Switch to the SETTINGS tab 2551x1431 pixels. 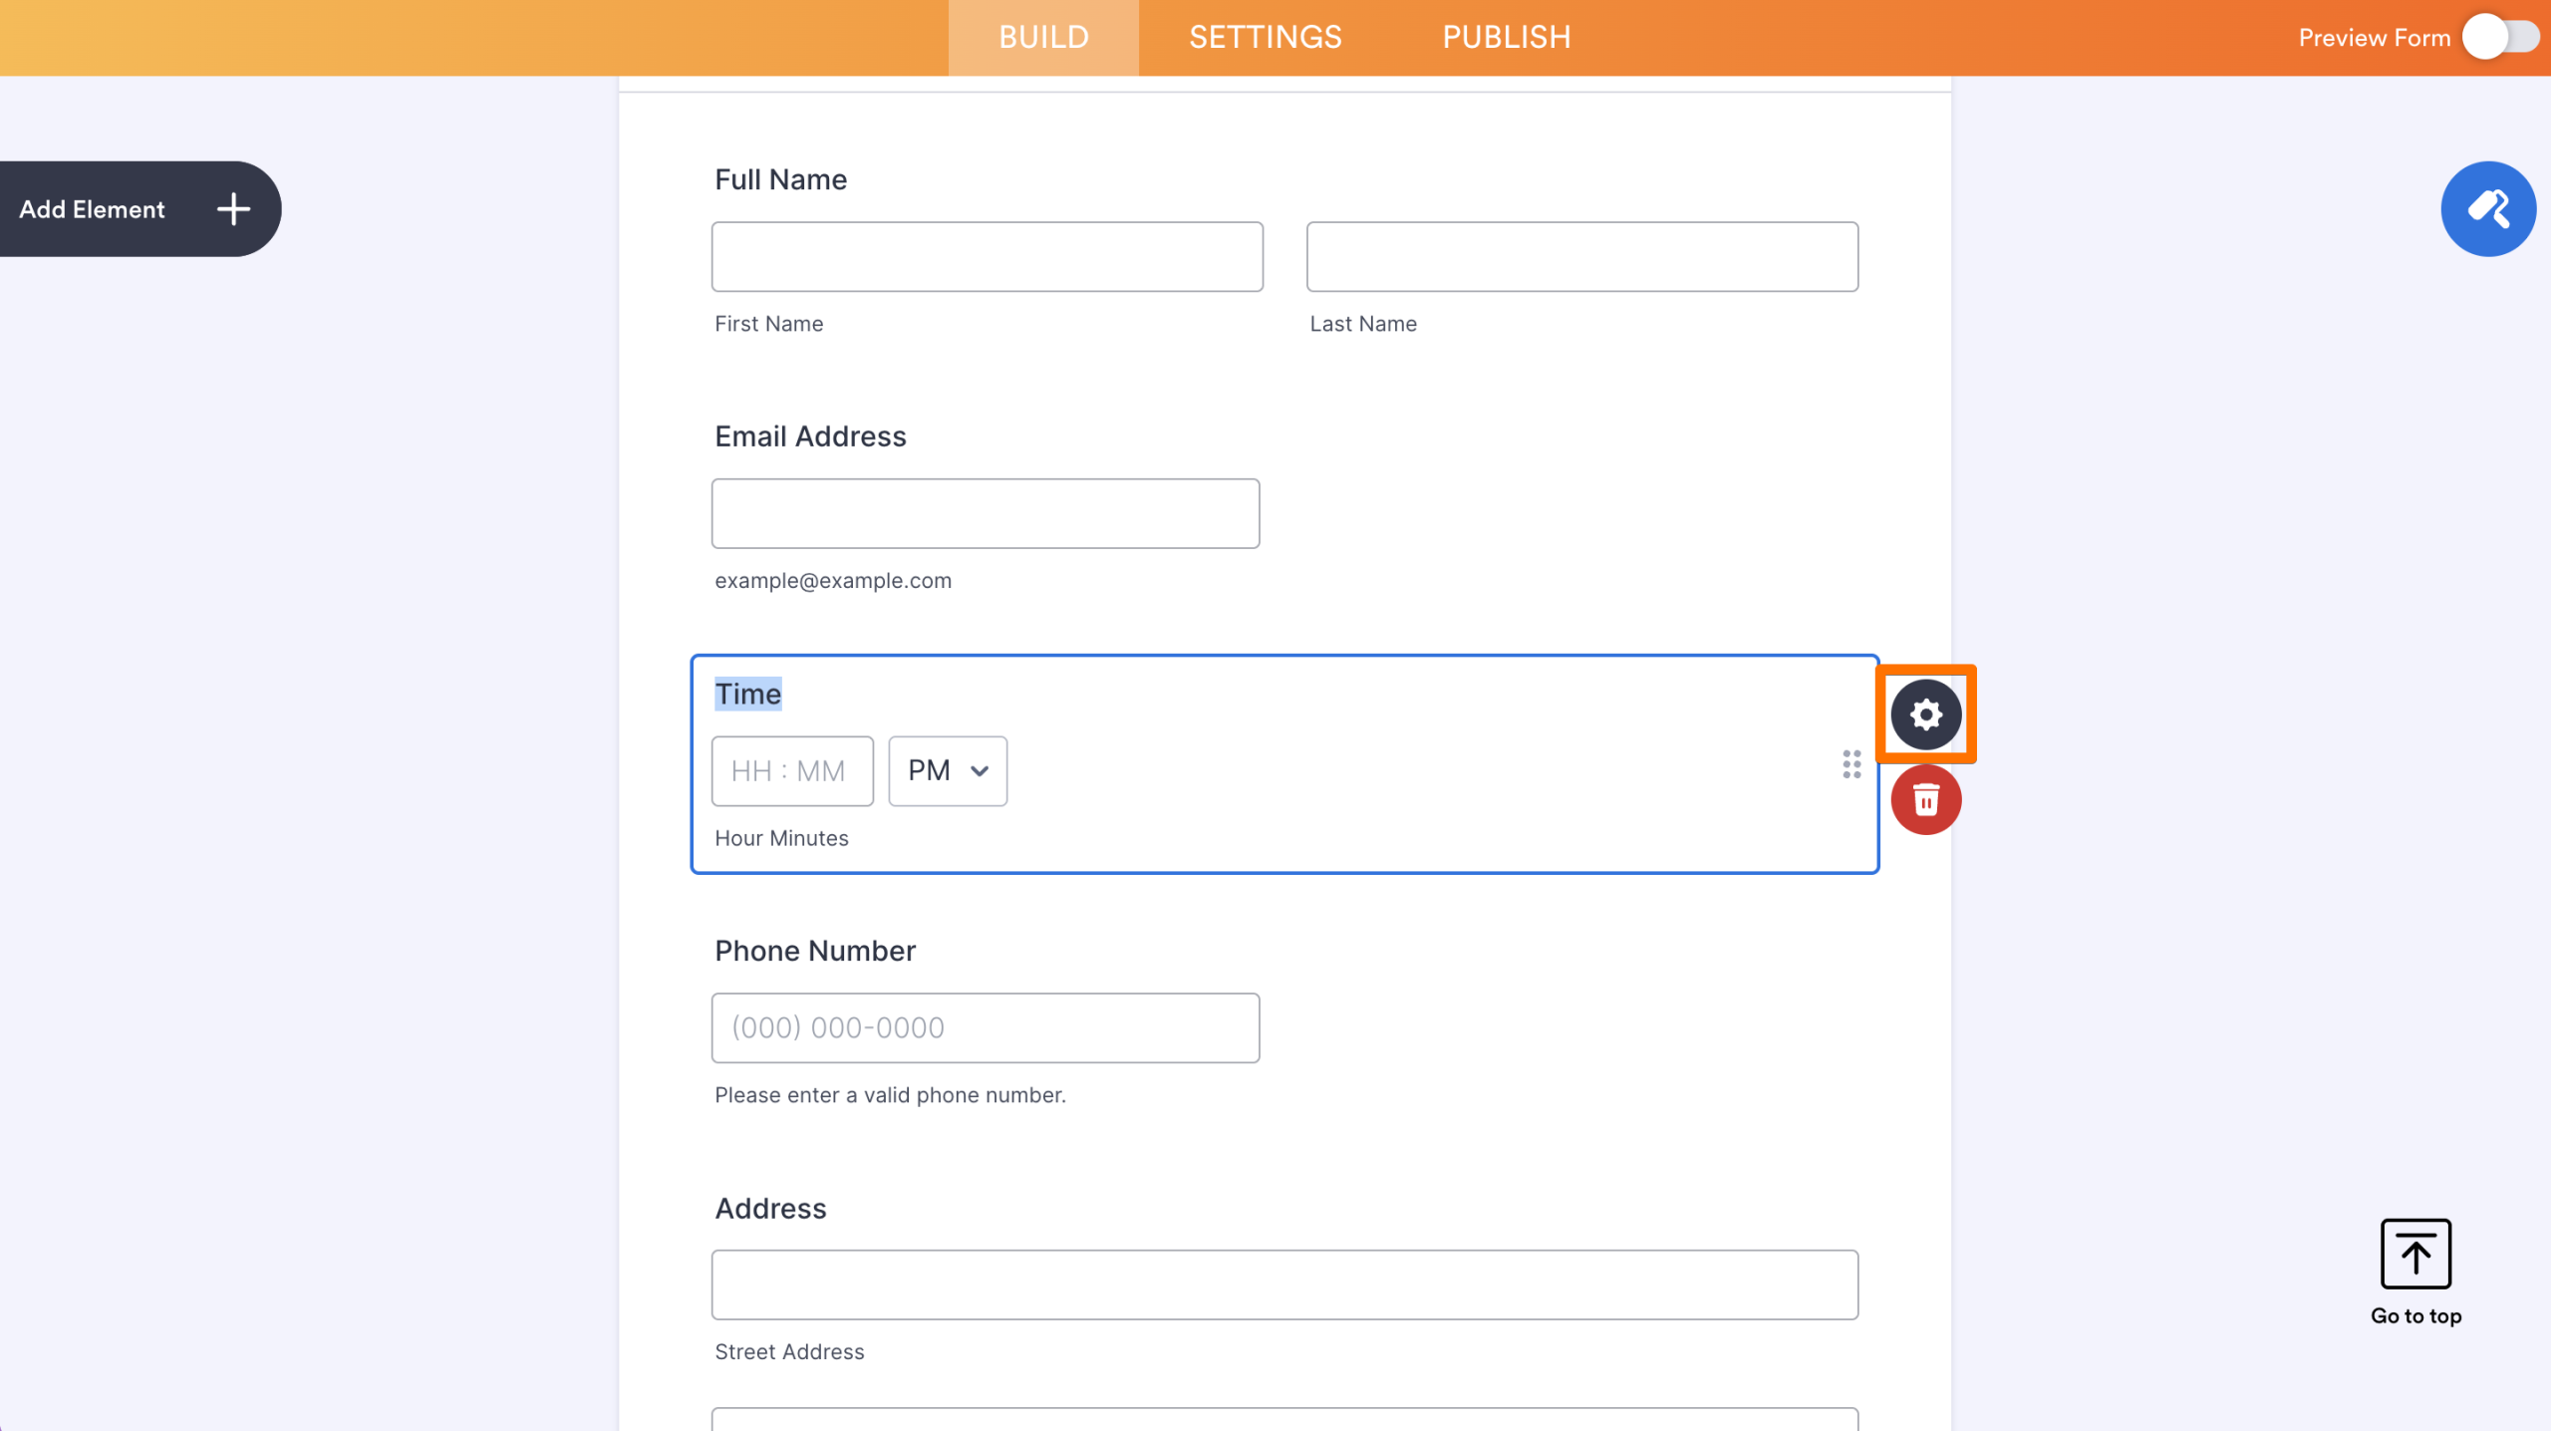(1265, 37)
